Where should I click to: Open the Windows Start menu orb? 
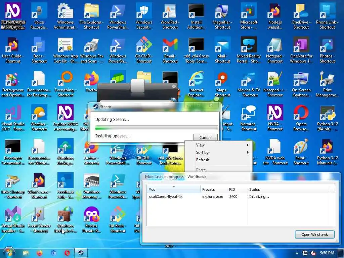(9, 253)
